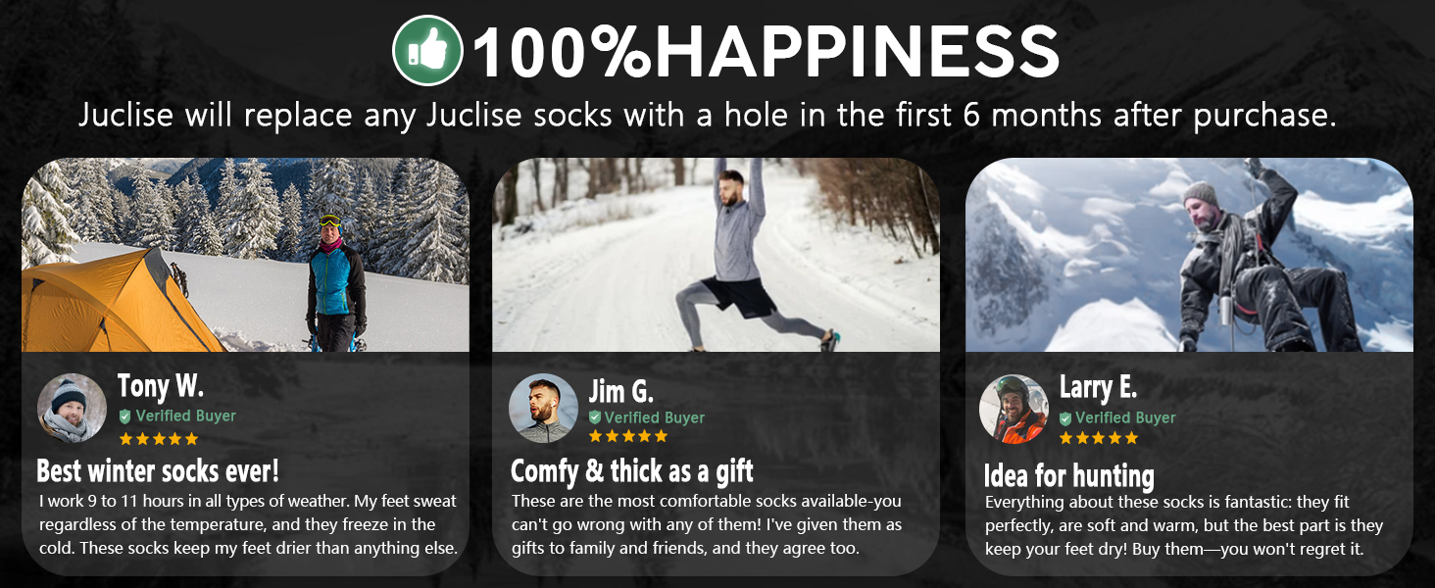Click the green thumbs-up icon
This screenshot has height=588, width=1435.
427,51
